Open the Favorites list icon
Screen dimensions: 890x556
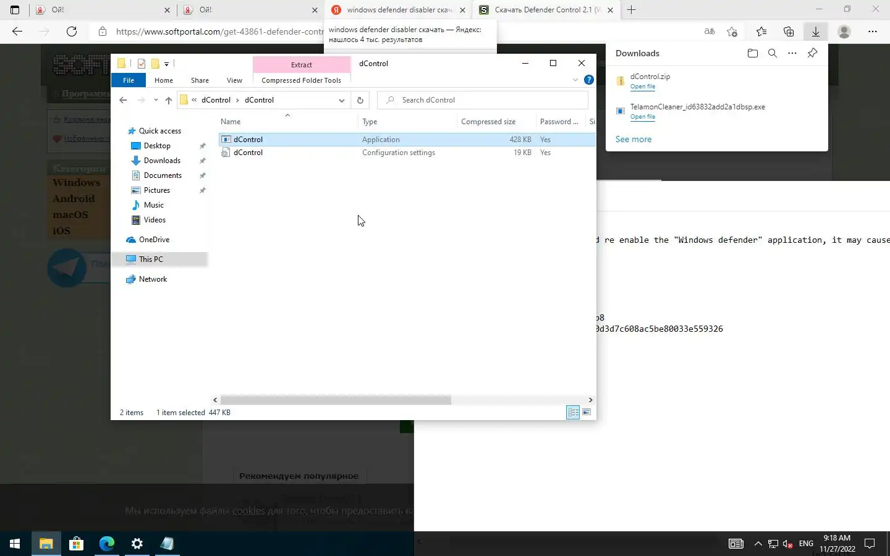[761, 32]
